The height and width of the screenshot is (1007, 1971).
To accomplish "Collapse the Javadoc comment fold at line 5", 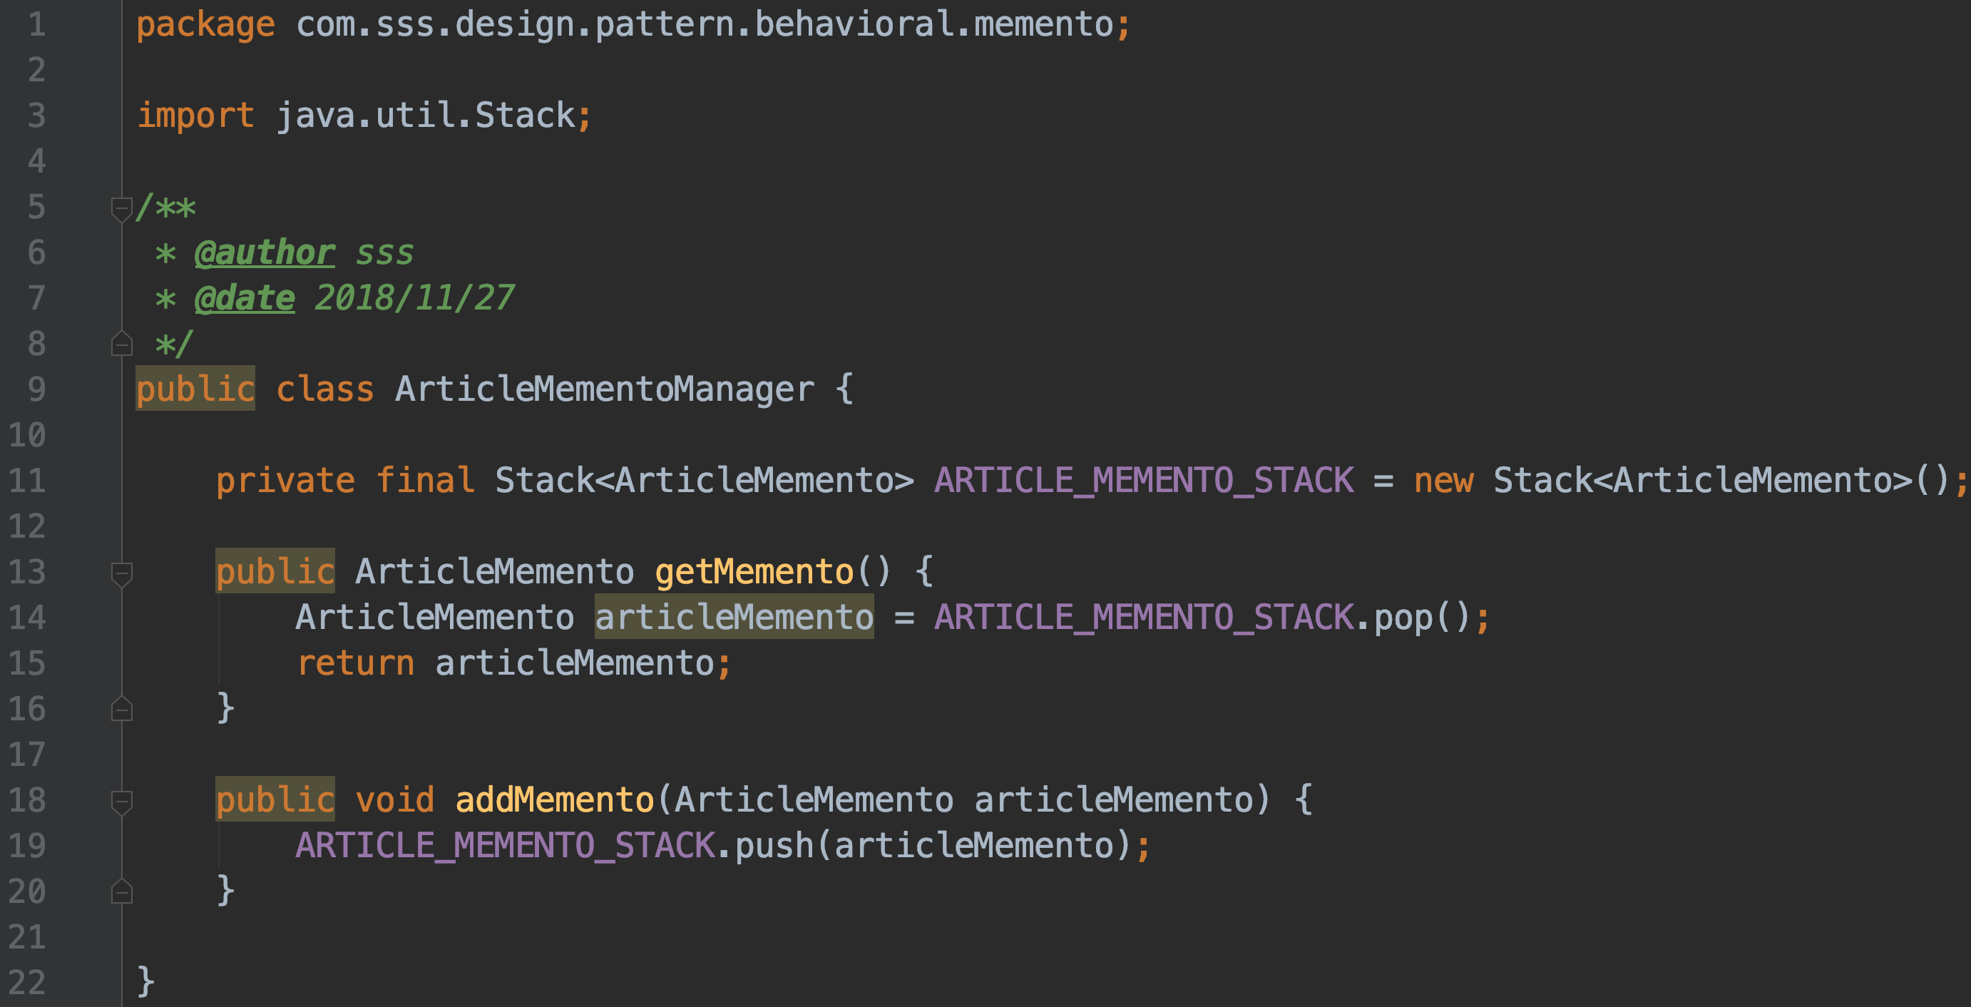I will (x=122, y=208).
